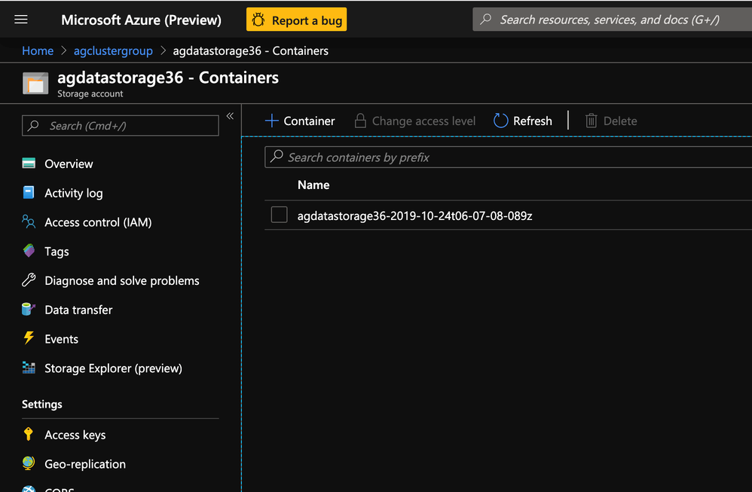Viewport: 752px width, 492px height.
Task: Click the Report a bug button
Action: point(296,20)
